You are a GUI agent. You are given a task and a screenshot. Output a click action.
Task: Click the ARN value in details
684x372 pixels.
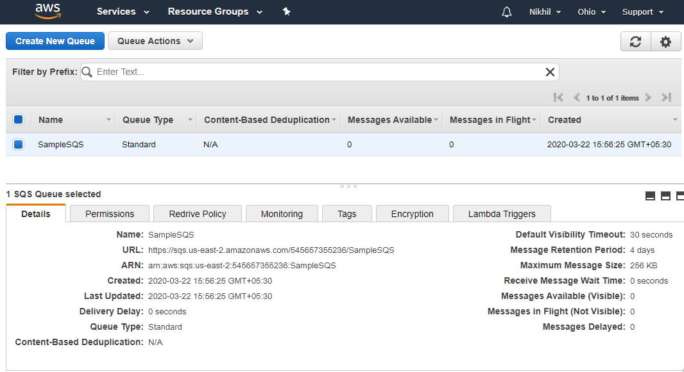click(242, 266)
